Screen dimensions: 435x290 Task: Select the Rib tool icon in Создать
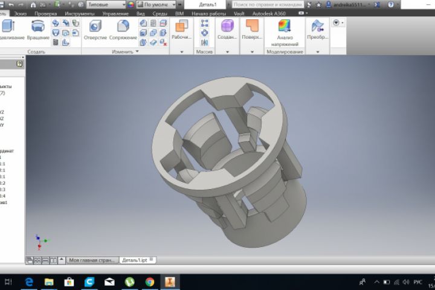[x=65, y=42]
